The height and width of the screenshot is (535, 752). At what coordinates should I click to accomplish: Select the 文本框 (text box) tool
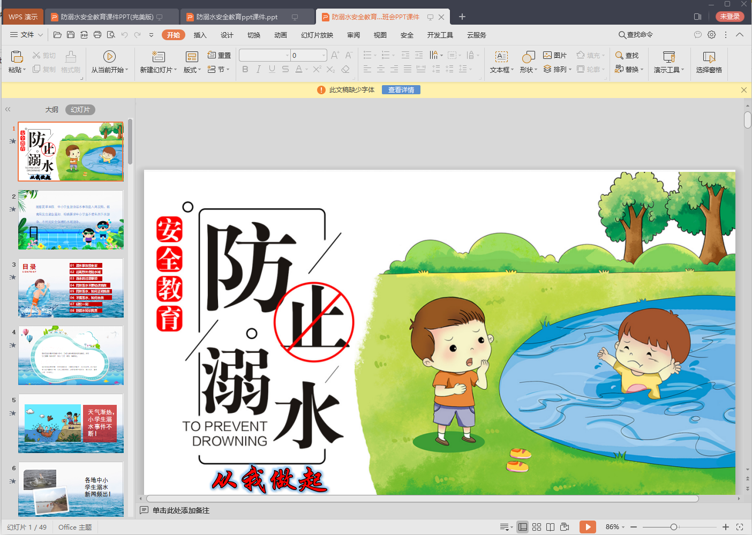click(x=500, y=61)
